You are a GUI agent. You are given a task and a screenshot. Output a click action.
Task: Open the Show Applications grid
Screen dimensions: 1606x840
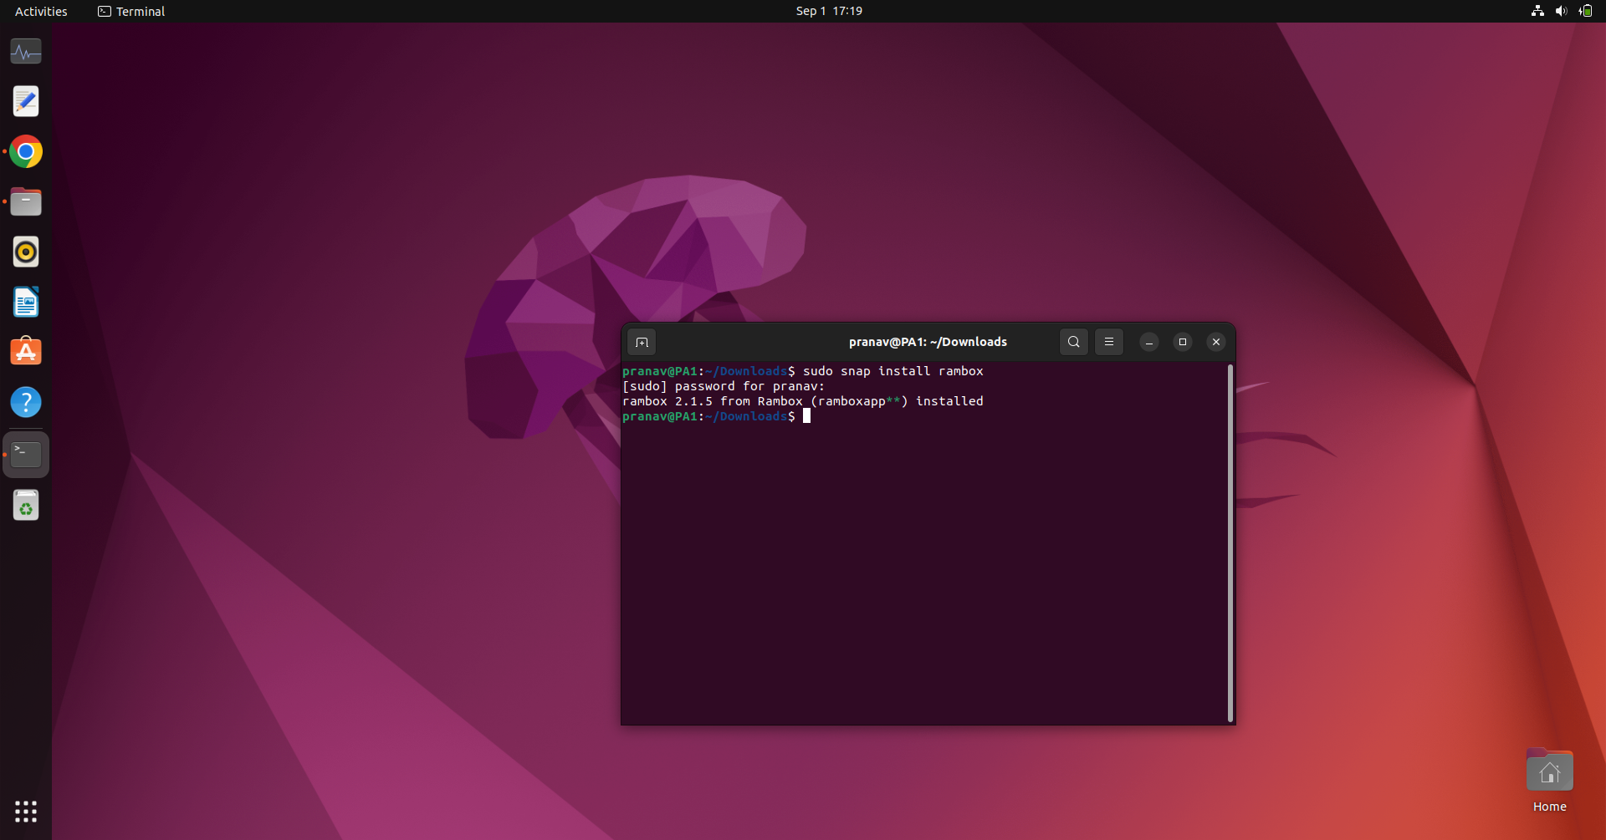point(26,812)
